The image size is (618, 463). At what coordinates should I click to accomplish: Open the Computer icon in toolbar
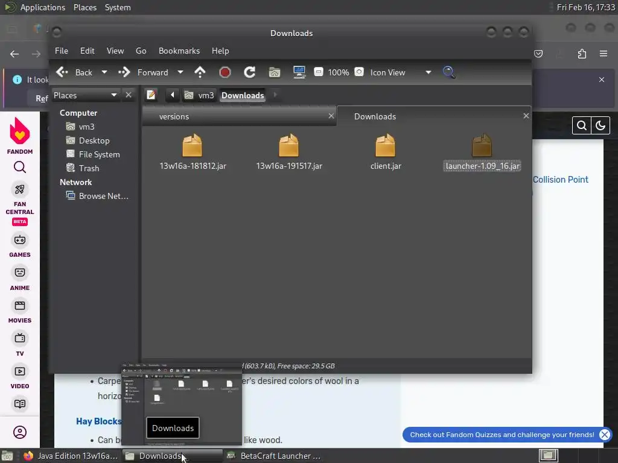click(x=299, y=72)
